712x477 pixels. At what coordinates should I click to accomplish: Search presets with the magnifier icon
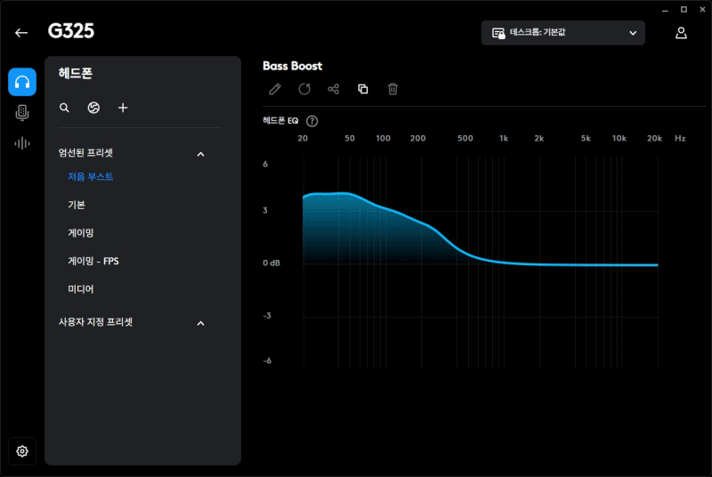(64, 108)
